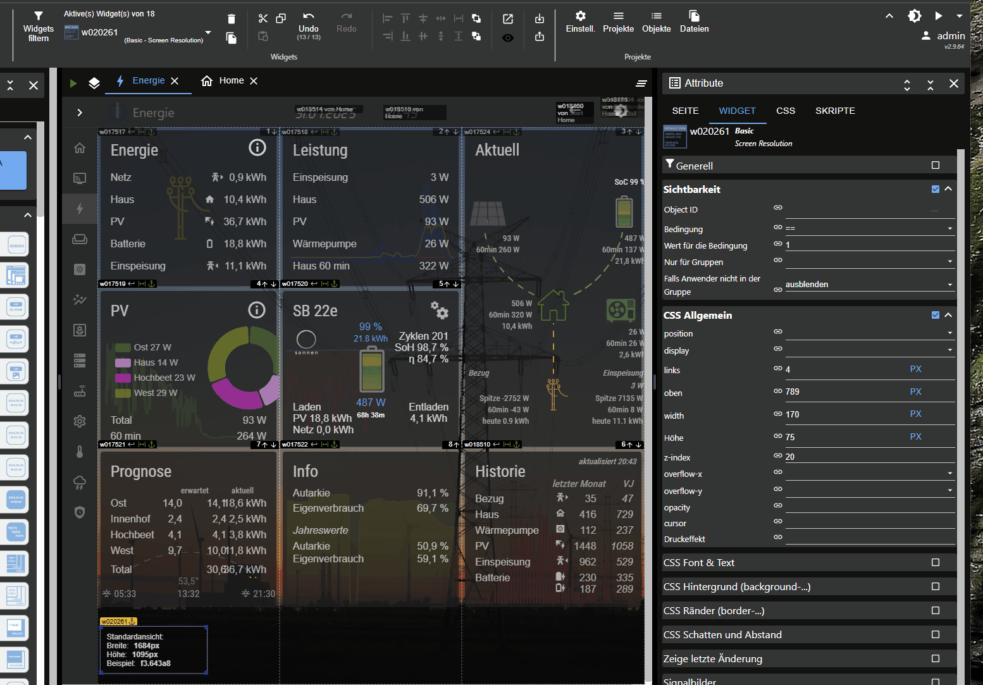The image size is (983, 685).
Task: Switch to the CSS tab
Action: [786, 111]
